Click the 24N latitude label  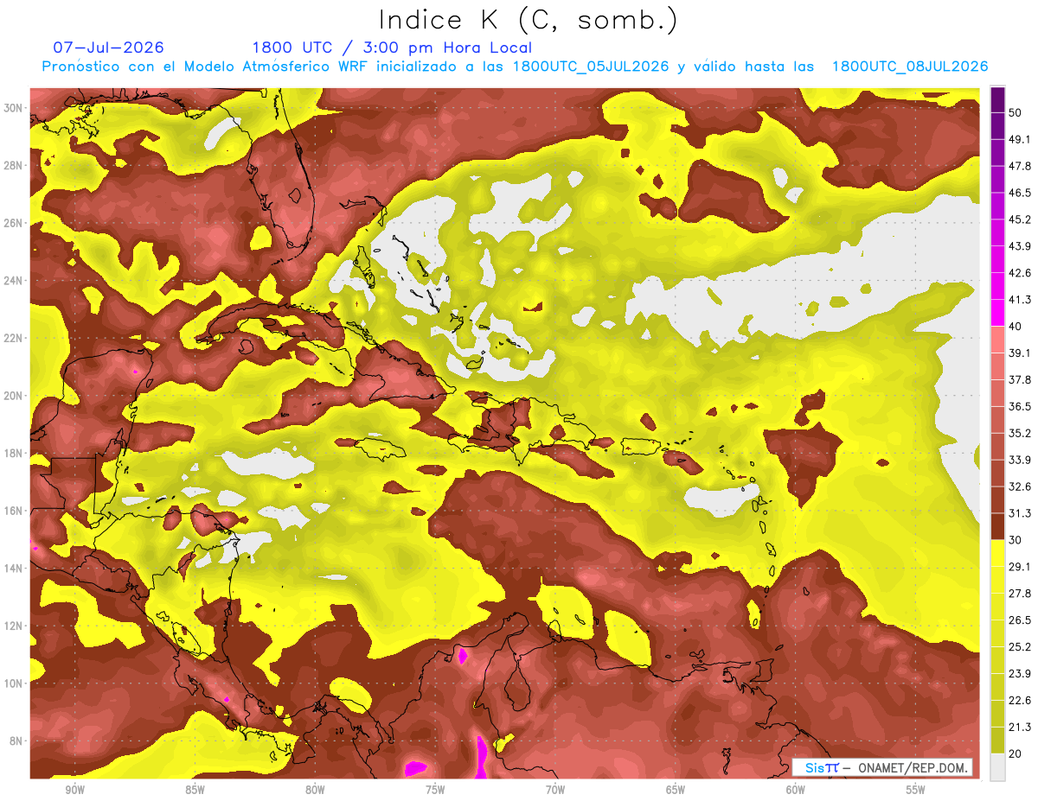(x=14, y=281)
